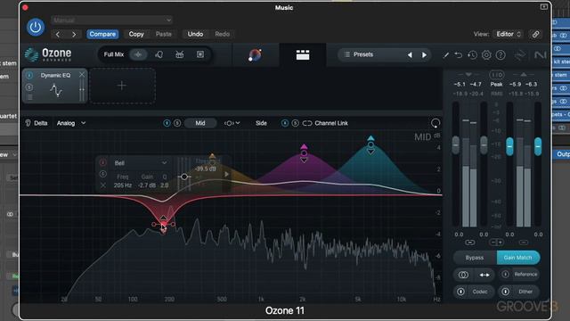Click the Redo button in header
The height and width of the screenshot is (321, 570).
tap(222, 34)
